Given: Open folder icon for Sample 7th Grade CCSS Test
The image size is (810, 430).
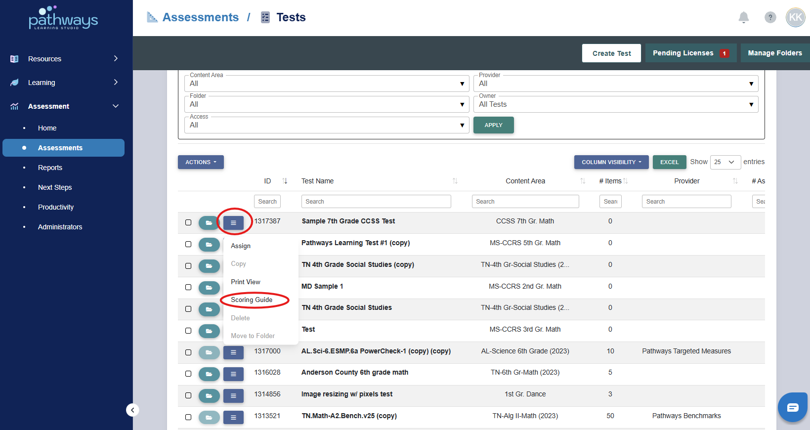Looking at the screenshot, I should pos(209,223).
